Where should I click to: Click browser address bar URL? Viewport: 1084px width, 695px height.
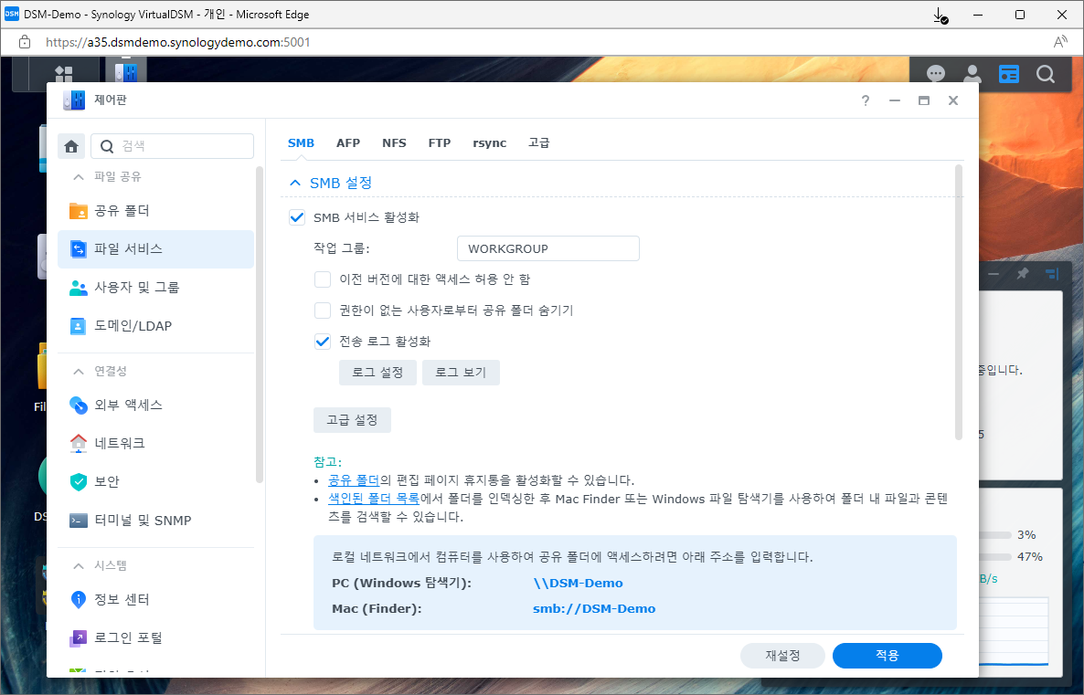click(177, 42)
